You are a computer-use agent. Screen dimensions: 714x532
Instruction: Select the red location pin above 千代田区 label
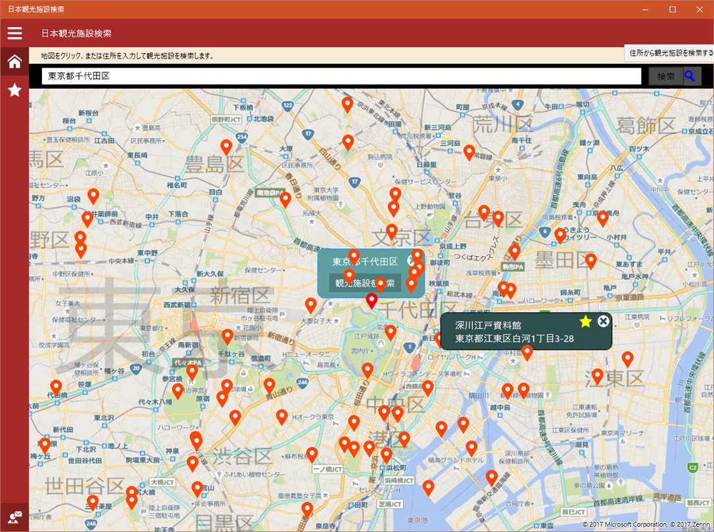(x=371, y=300)
